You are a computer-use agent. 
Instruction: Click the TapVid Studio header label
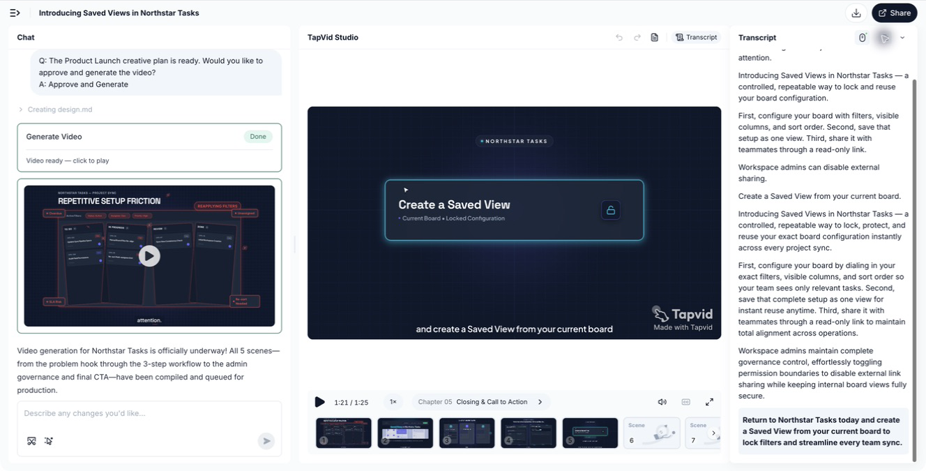pos(333,38)
